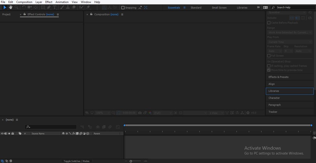Open the Resolution Auto dropdown
Screen dimensions: 316x163
303,51
